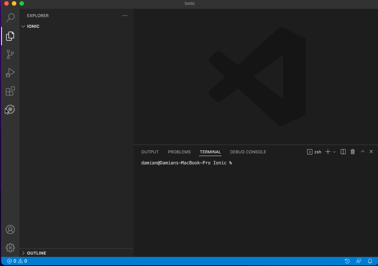Open Explorer's Views and More Actions menu
Image resolution: width=378 pixels, height=266 pixels.
(x=125, y=16)
